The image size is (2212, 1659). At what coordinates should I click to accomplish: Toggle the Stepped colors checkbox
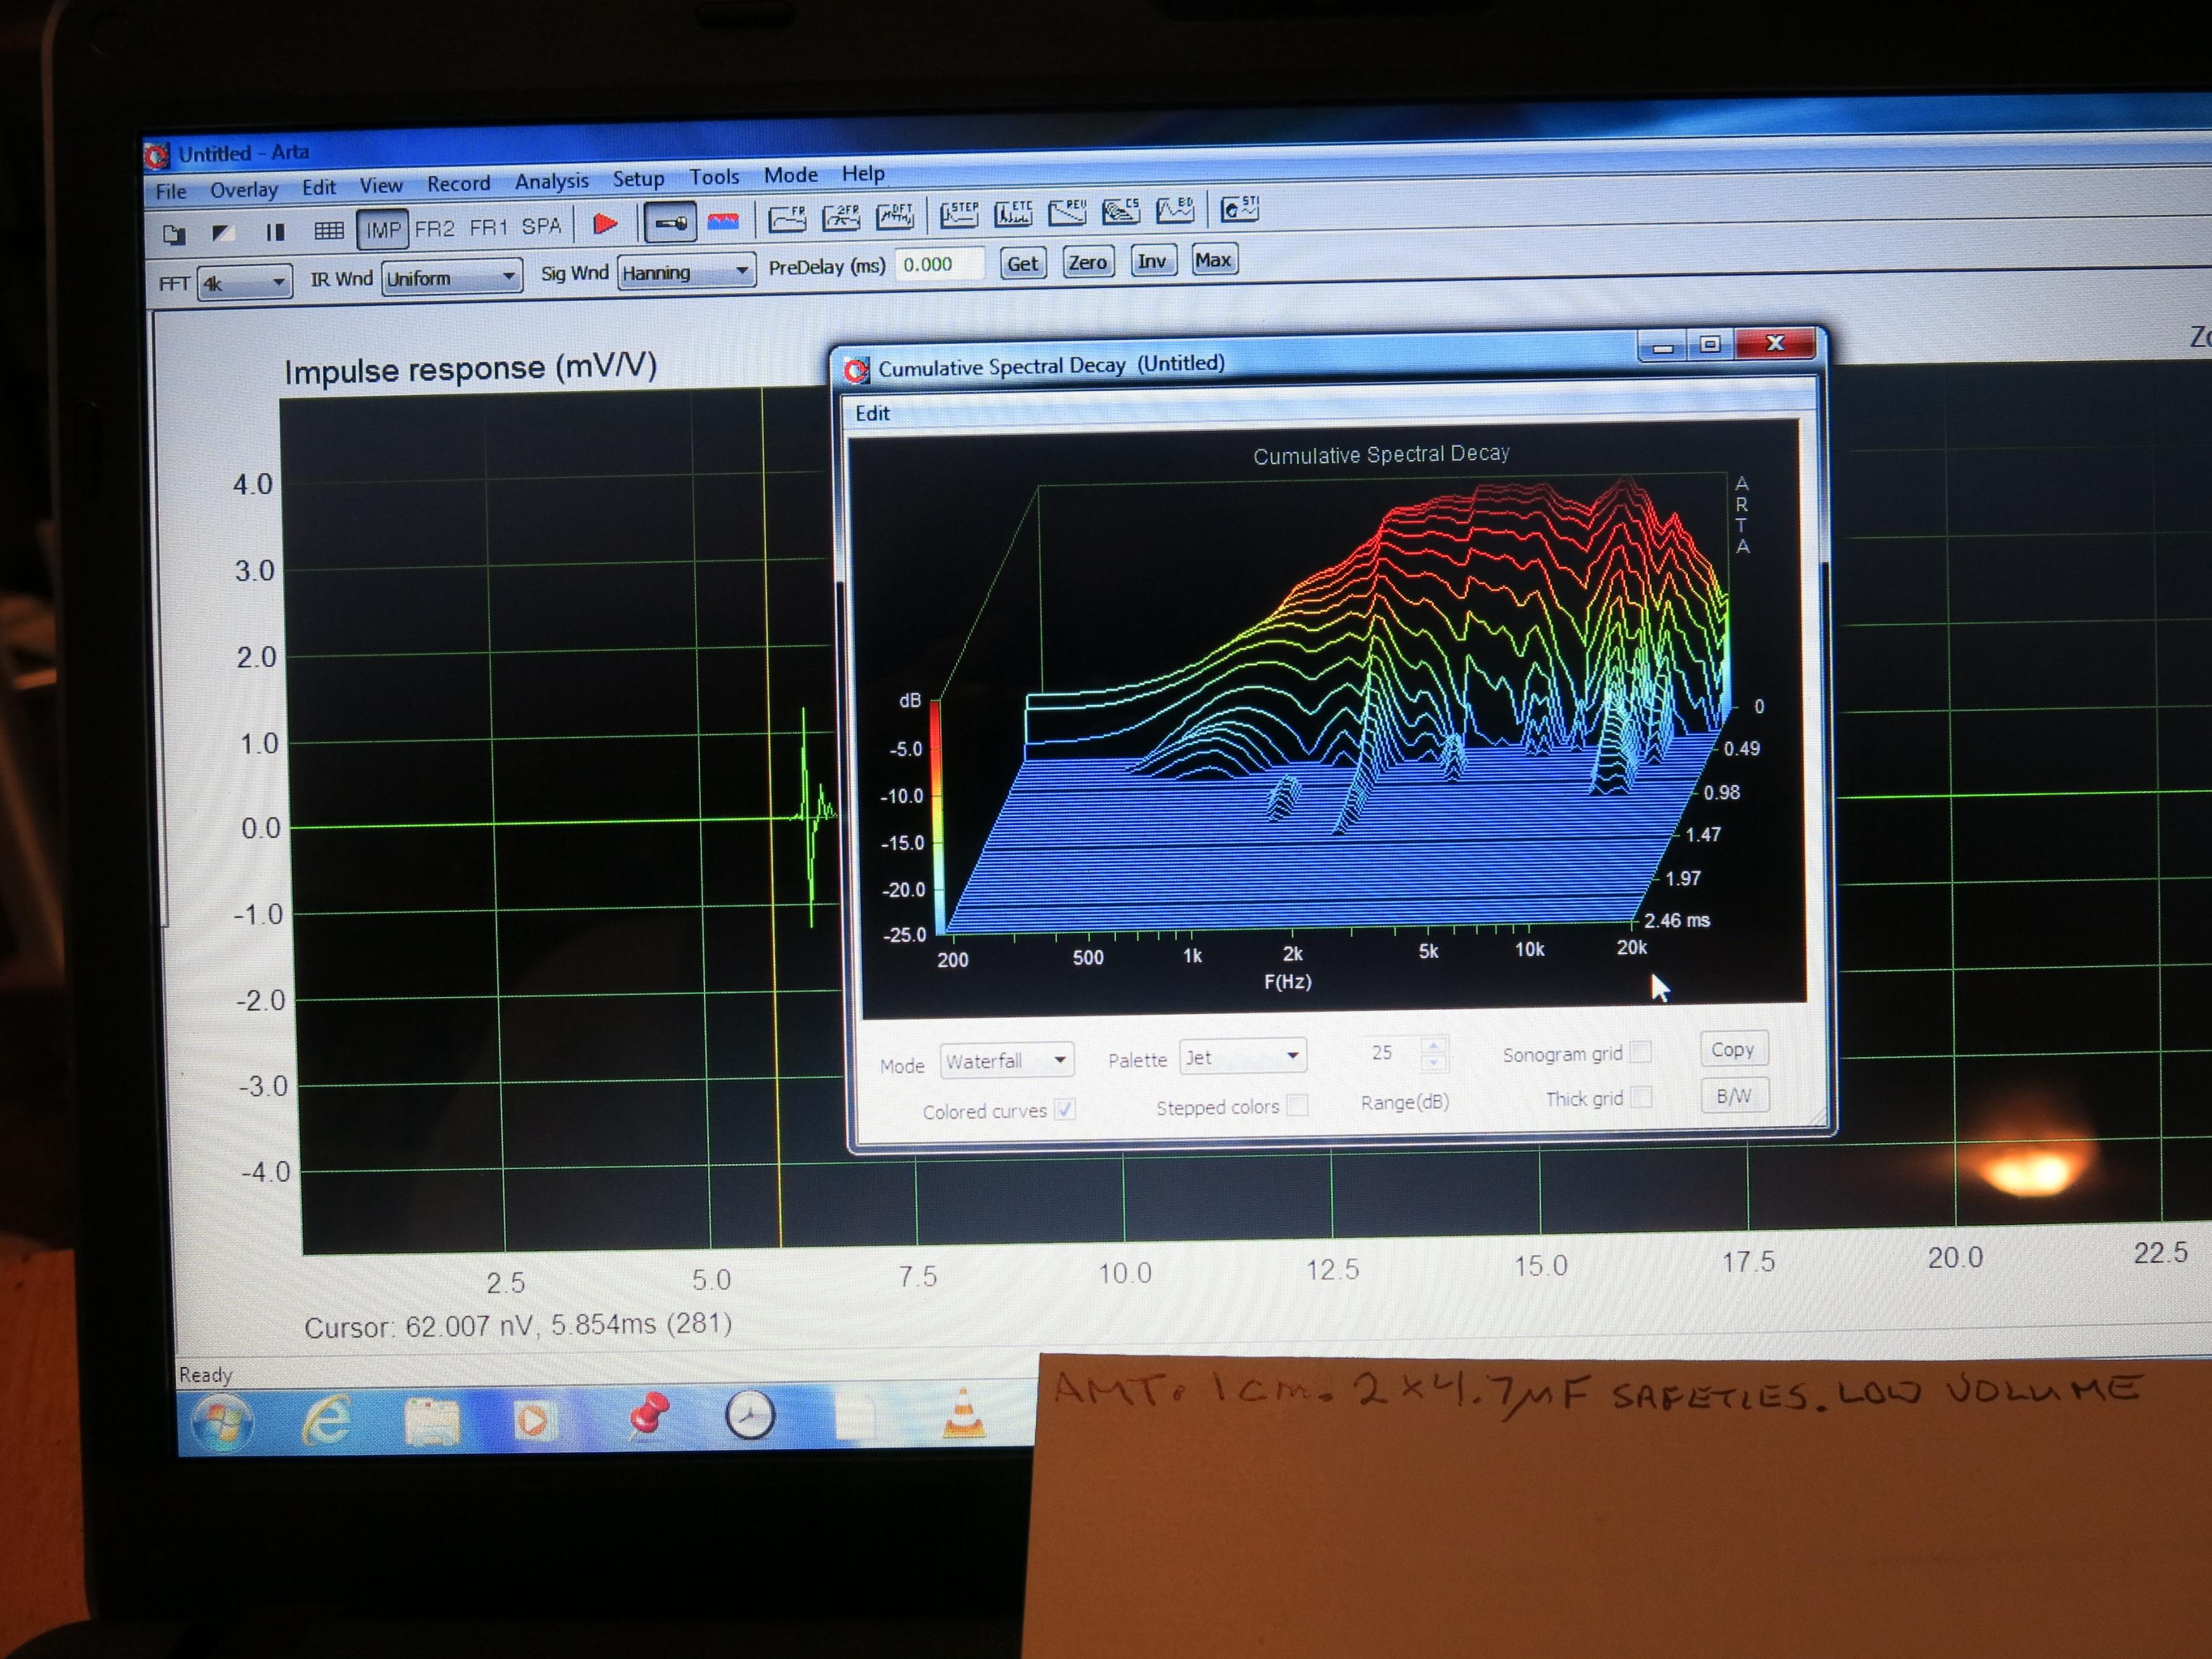click(x=1297, y=1104)
